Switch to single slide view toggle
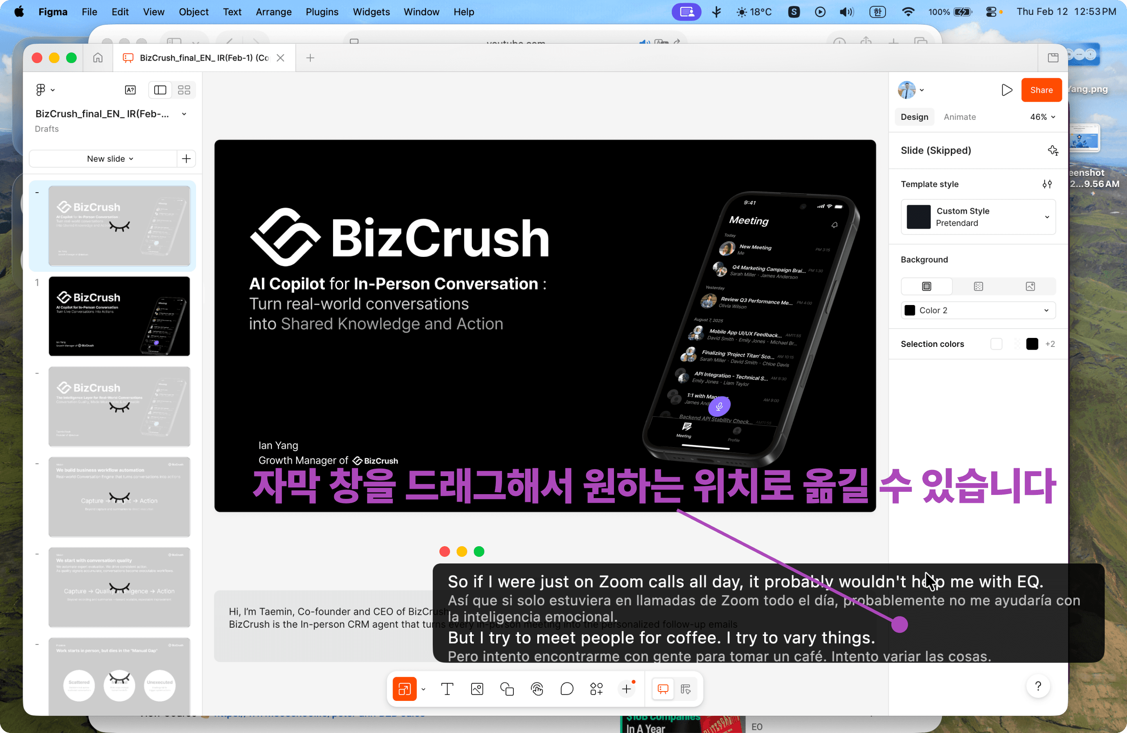Screen dimensions: 1127x733 tap(160, 90)
